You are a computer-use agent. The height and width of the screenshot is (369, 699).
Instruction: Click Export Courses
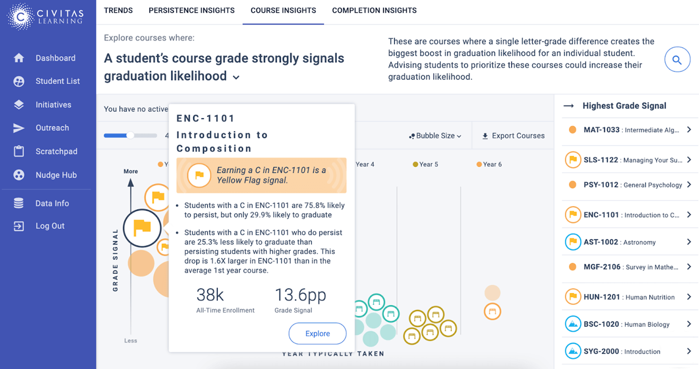pyautogui.click(x=513, y=136)
